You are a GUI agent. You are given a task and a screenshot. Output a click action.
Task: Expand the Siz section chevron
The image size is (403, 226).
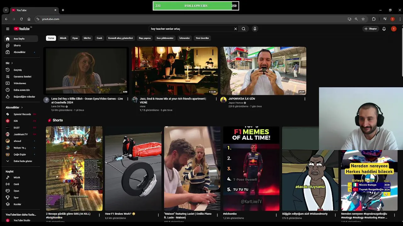pyautogui.click(x=12, y=63)
